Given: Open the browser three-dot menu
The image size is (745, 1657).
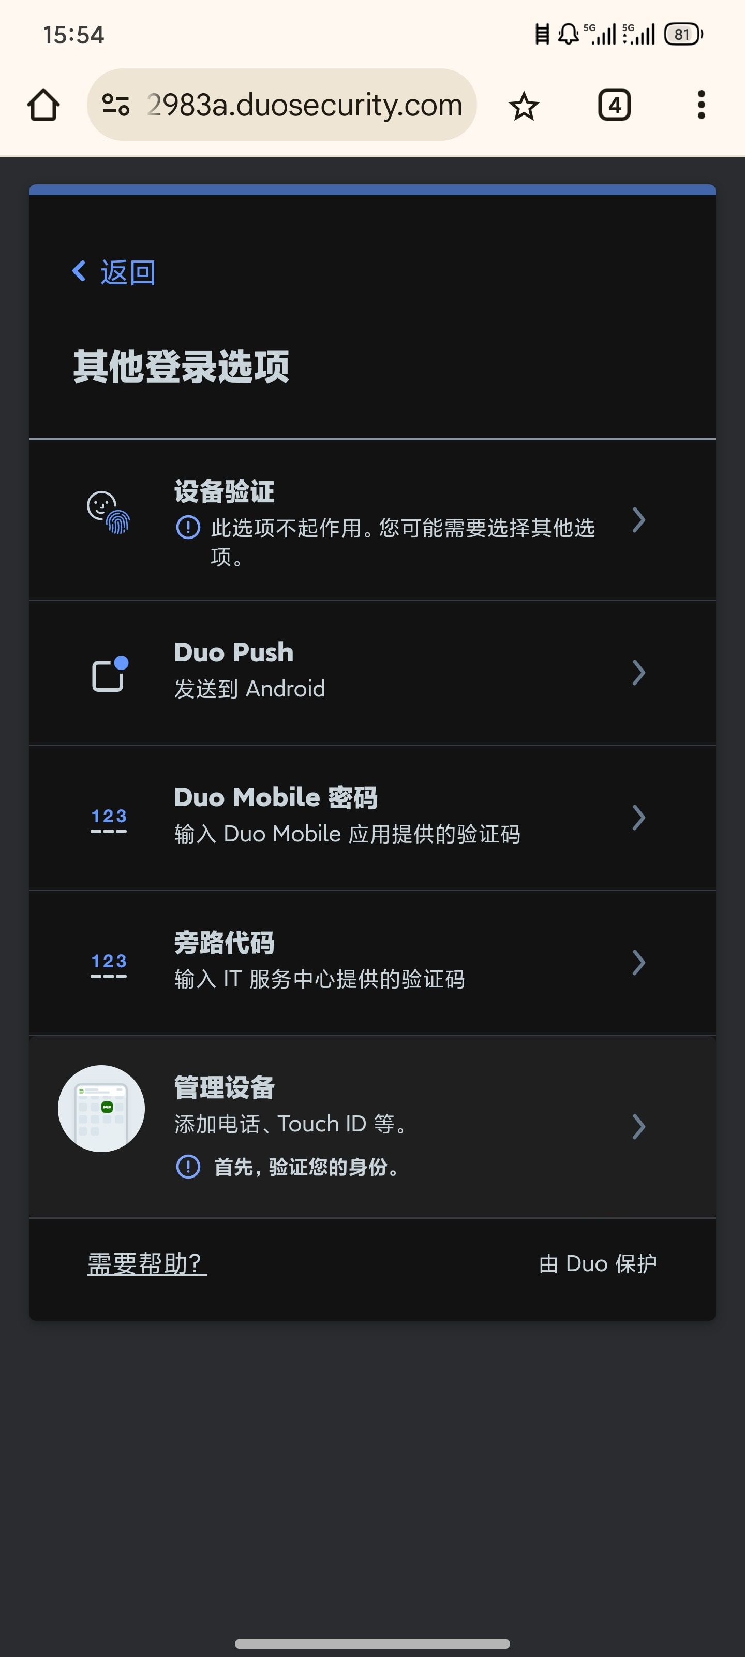Looking at the screenshot, I should coord(701,105).
